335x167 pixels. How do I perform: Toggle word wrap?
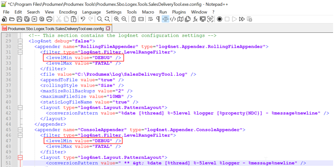point(151,19)
